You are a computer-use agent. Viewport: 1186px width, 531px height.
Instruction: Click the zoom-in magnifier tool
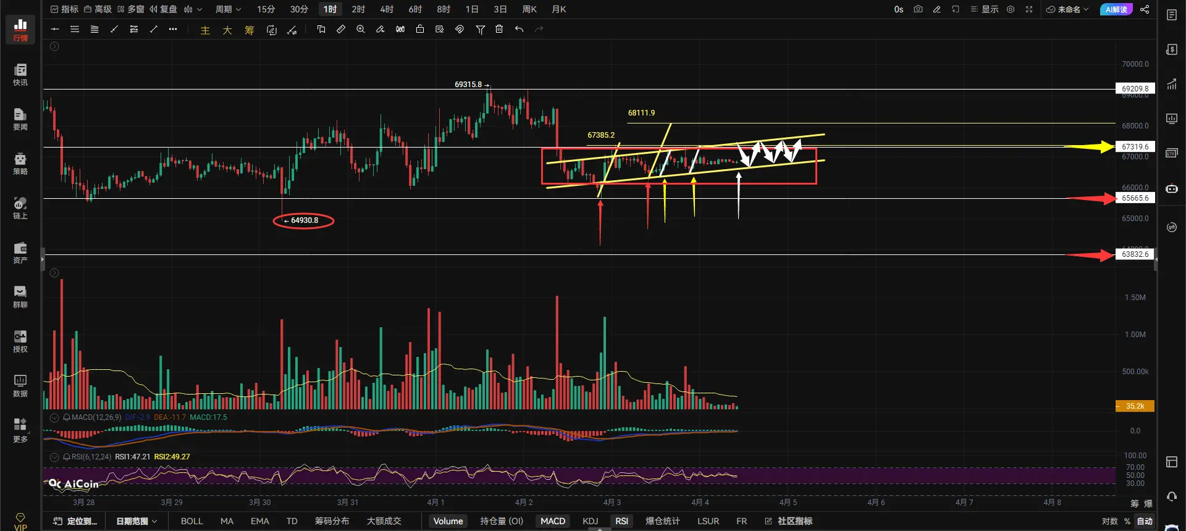click(x=361, y=29)
